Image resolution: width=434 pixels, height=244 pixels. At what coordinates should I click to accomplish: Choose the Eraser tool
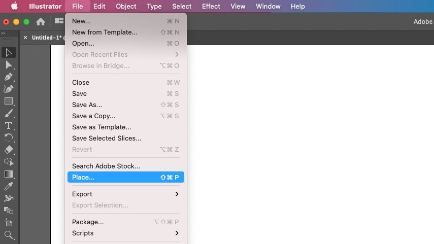[9, 150]
